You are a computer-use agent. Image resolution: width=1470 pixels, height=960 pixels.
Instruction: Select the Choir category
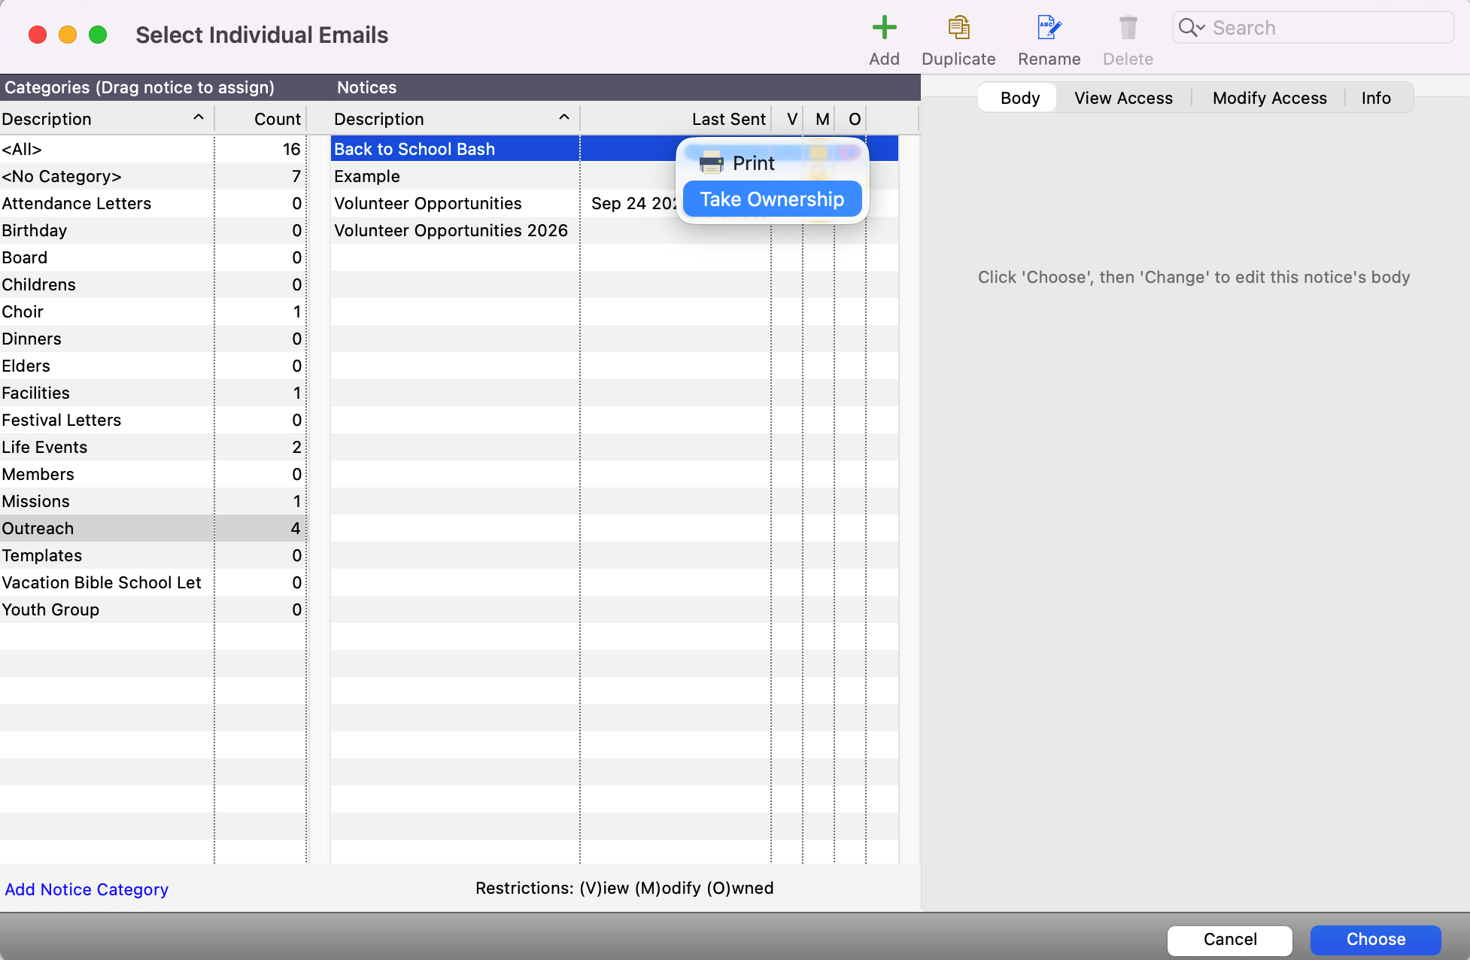[x=153, y=311]
